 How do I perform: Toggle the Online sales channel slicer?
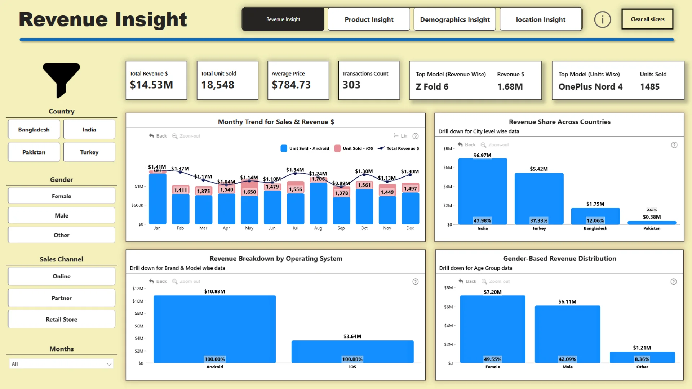click(x=61, y=276)
